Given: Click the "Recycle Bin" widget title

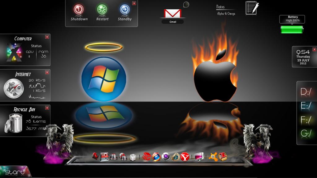Looking at the screenshot, I should pos(24,110).
